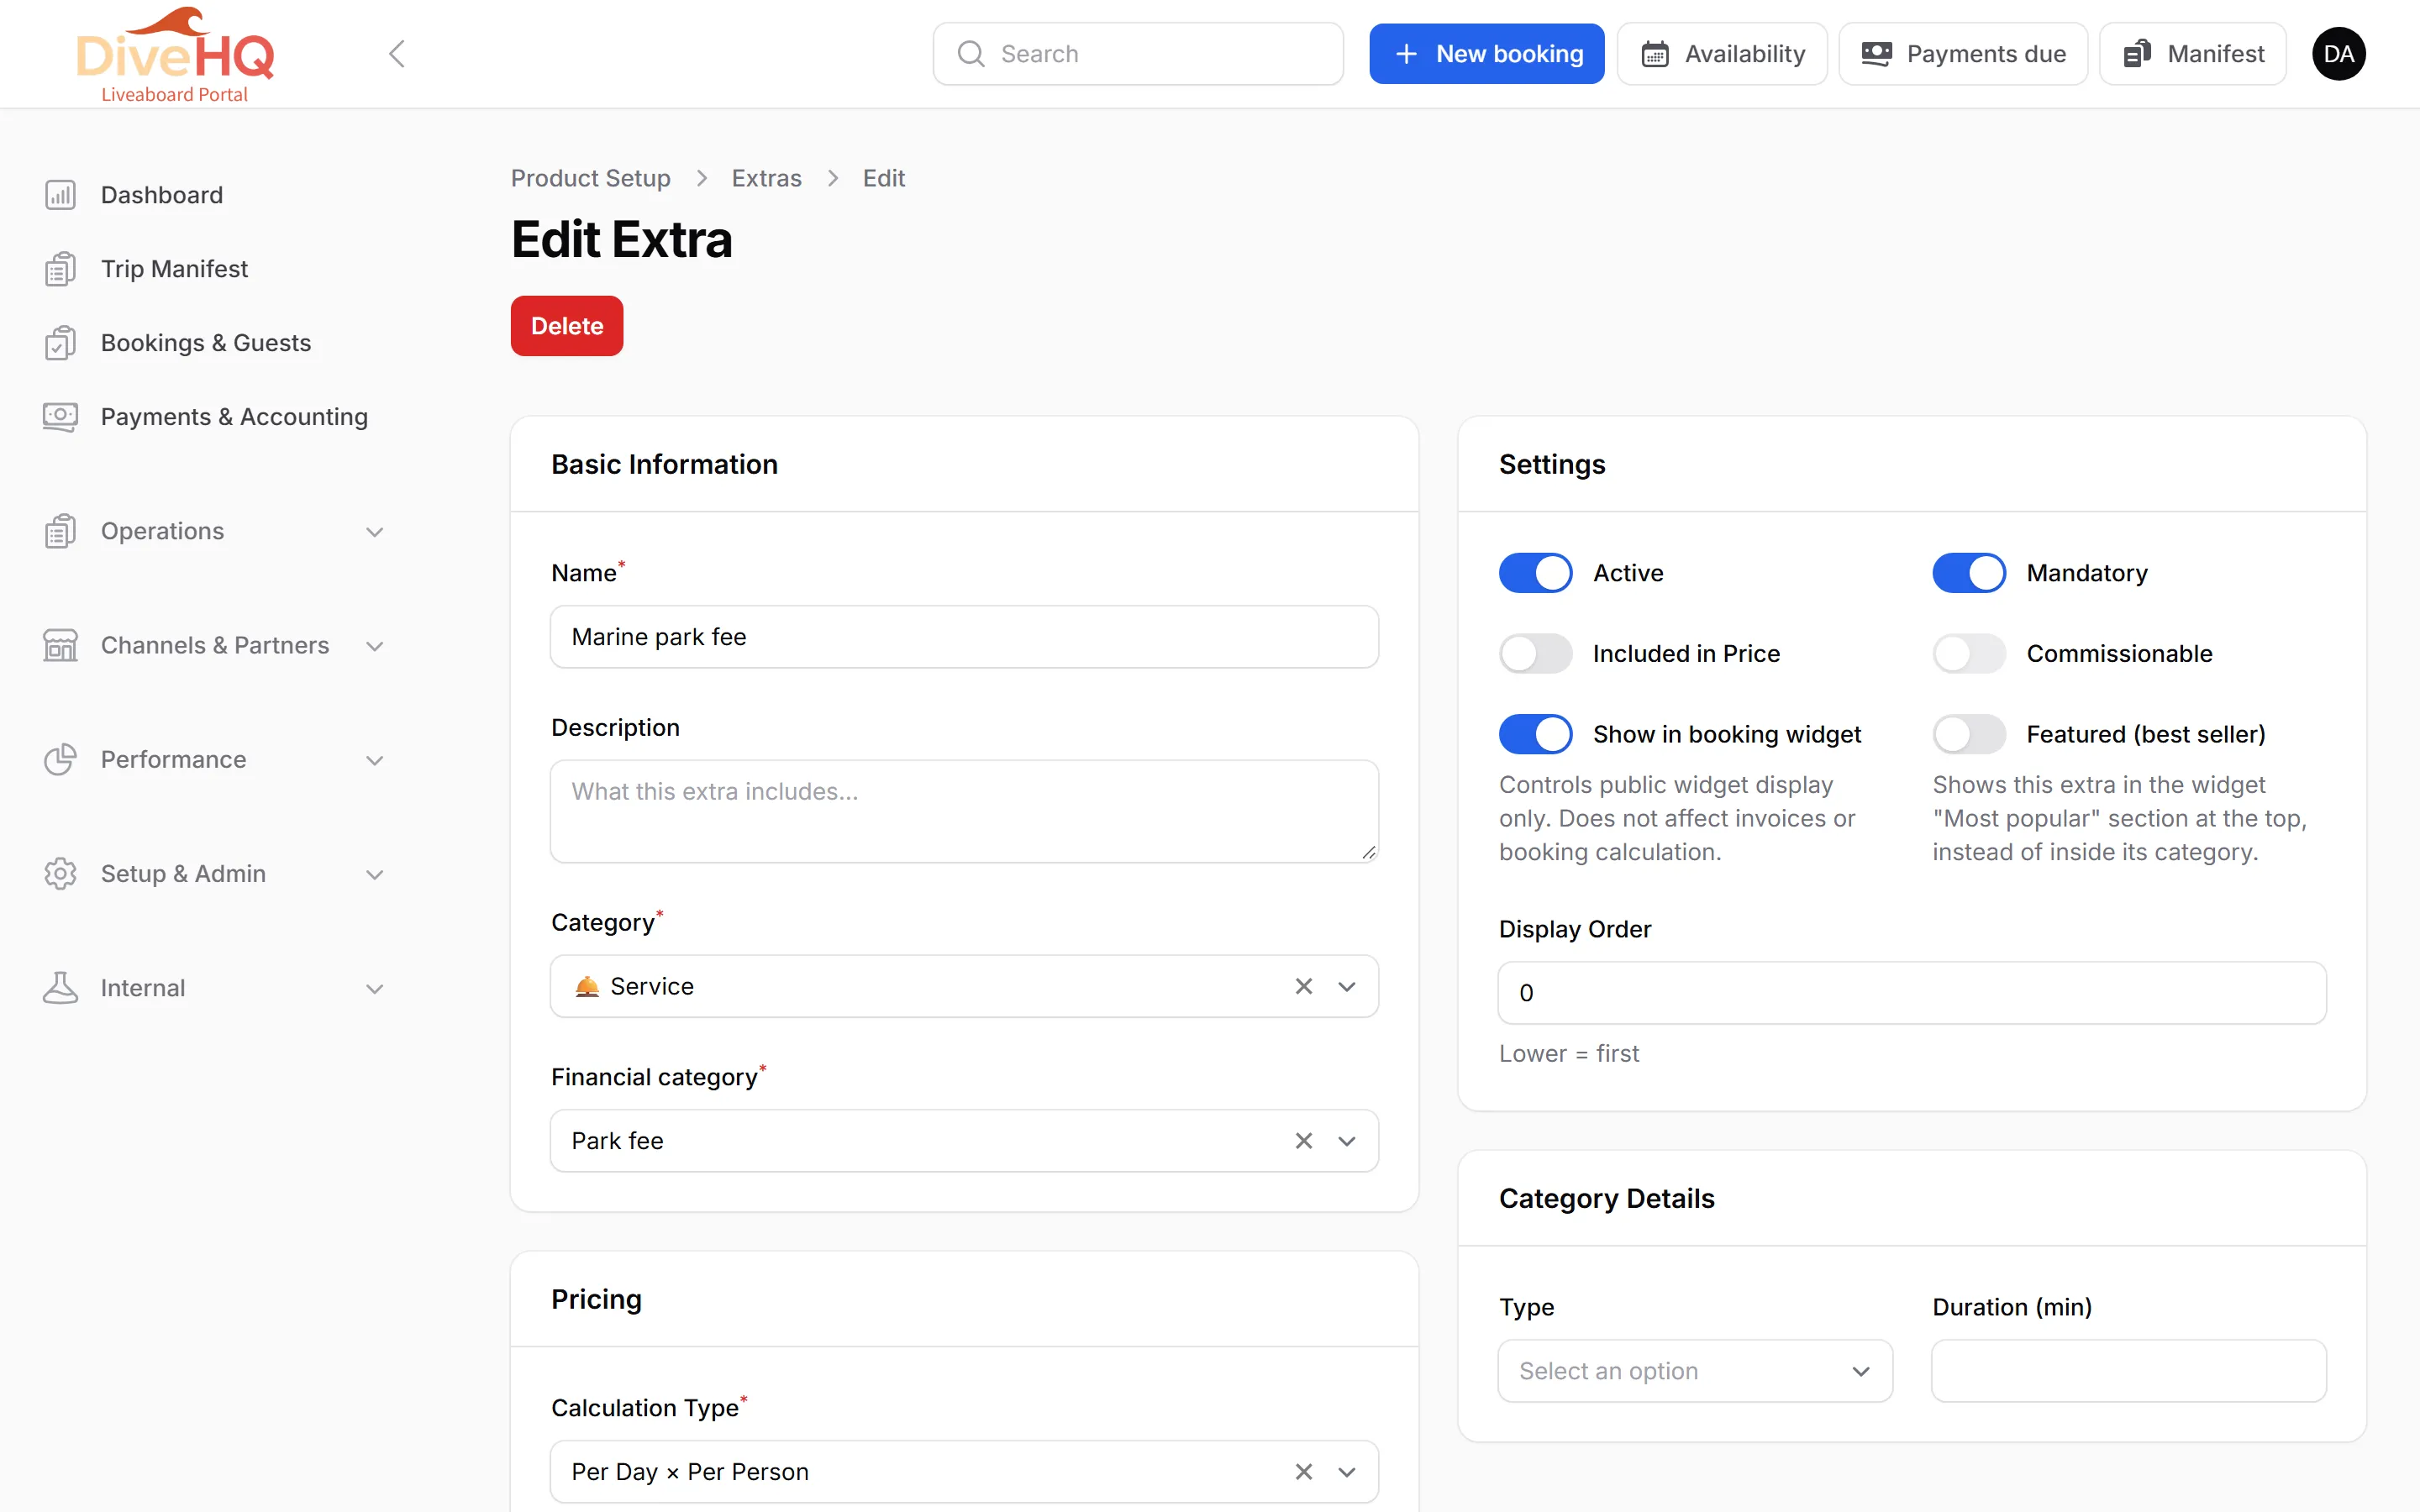Toggle the Active switch off
The width and height of the screenshot is (2420, 1512).
pyautogui.click(x=1535, y=573)
